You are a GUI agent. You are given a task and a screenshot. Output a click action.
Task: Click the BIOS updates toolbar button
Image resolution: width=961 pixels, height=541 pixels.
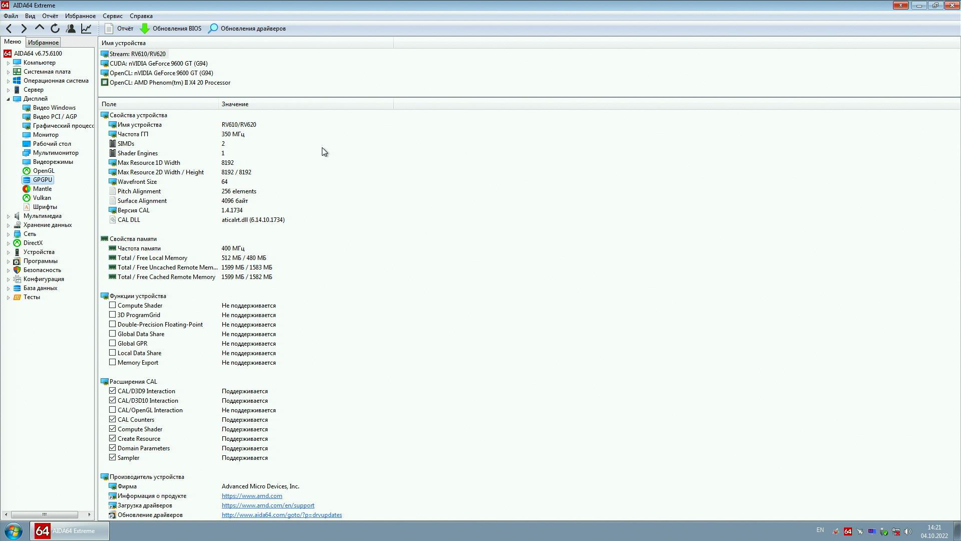click(171, 29)
